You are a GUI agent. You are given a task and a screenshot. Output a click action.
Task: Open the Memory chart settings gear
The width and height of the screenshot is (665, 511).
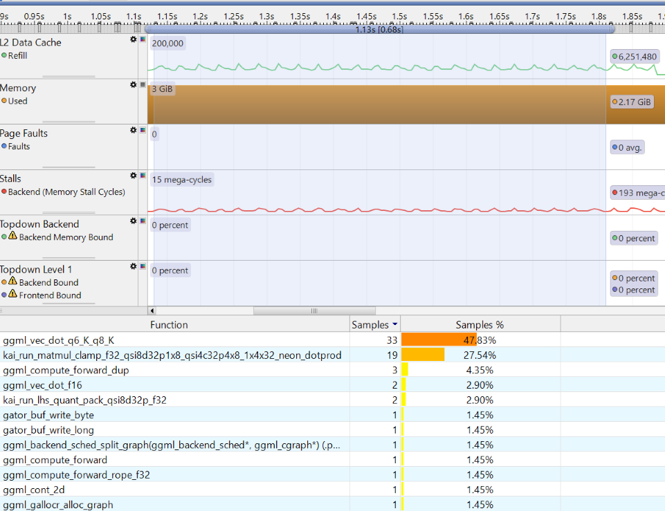pos(134,84)
